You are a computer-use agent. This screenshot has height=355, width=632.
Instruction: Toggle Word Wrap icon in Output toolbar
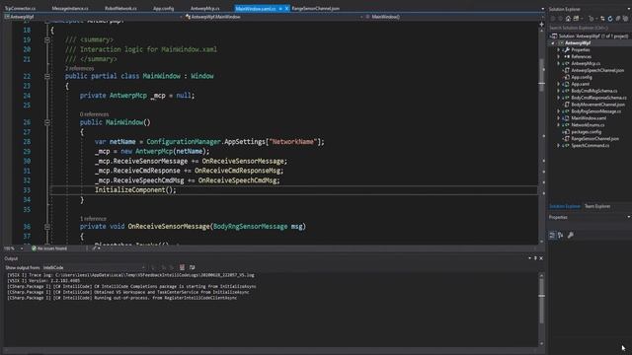tap(192, 267)
